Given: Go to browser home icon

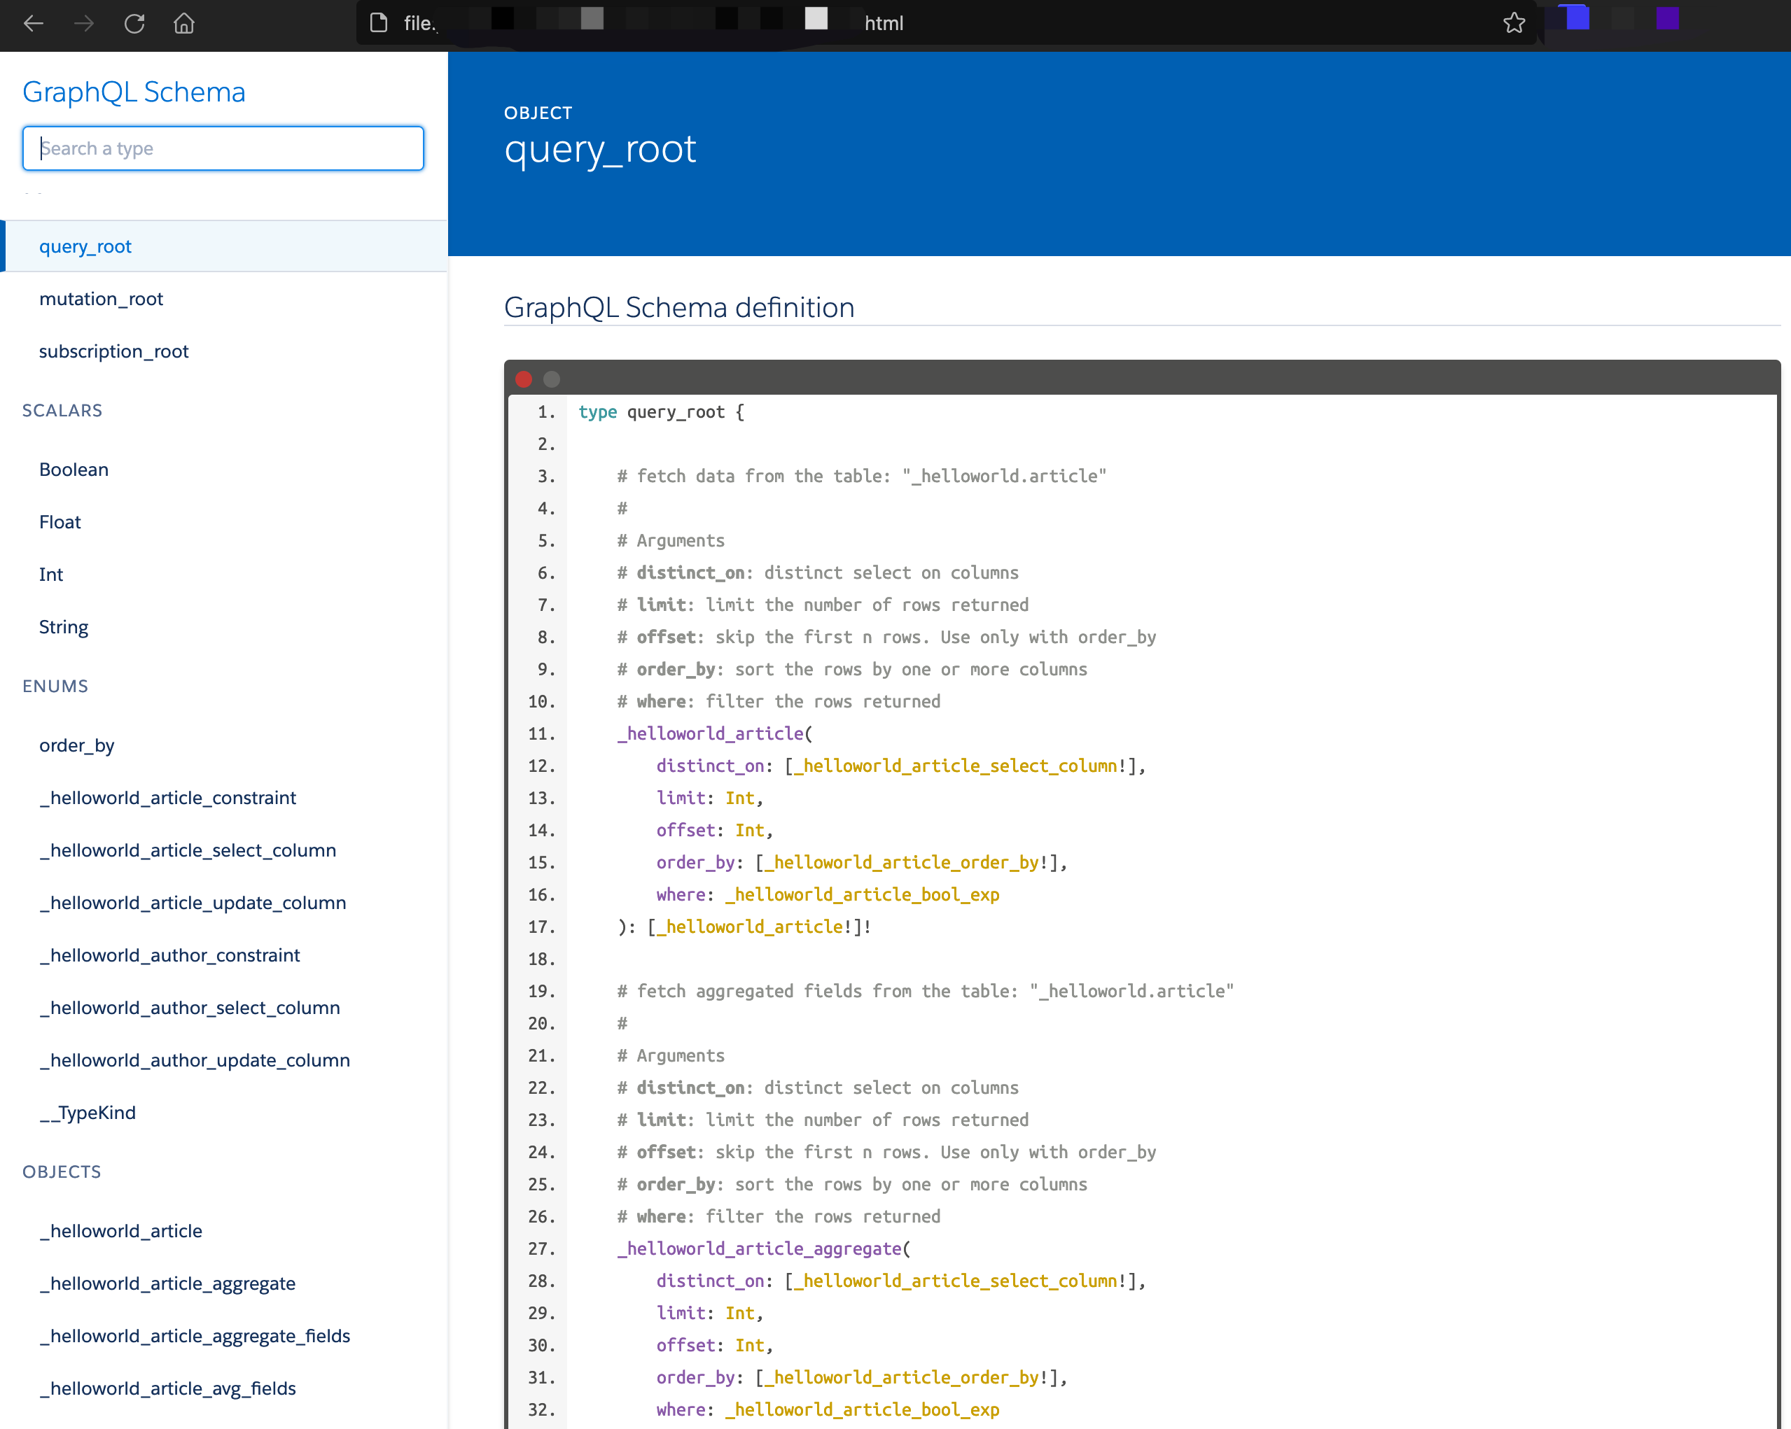Looking at the screenshot, I should point(184,23).
